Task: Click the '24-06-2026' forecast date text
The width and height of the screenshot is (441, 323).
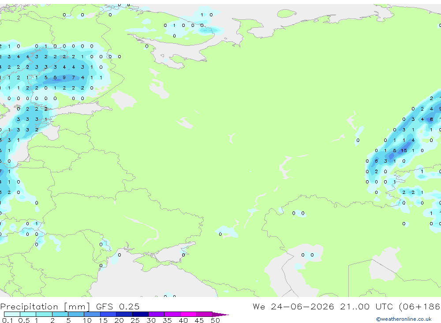Action: pos(303,306)
